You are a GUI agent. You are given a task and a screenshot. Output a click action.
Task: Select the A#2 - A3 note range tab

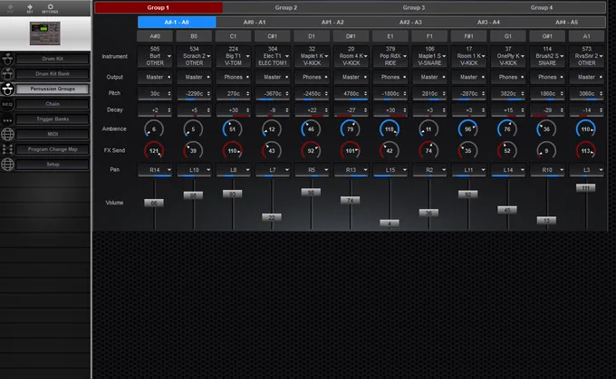[x=410, y=23]
